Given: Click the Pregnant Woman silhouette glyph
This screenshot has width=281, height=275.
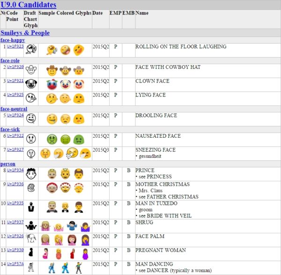Looking at the screenshot, I should click(31, 252).
